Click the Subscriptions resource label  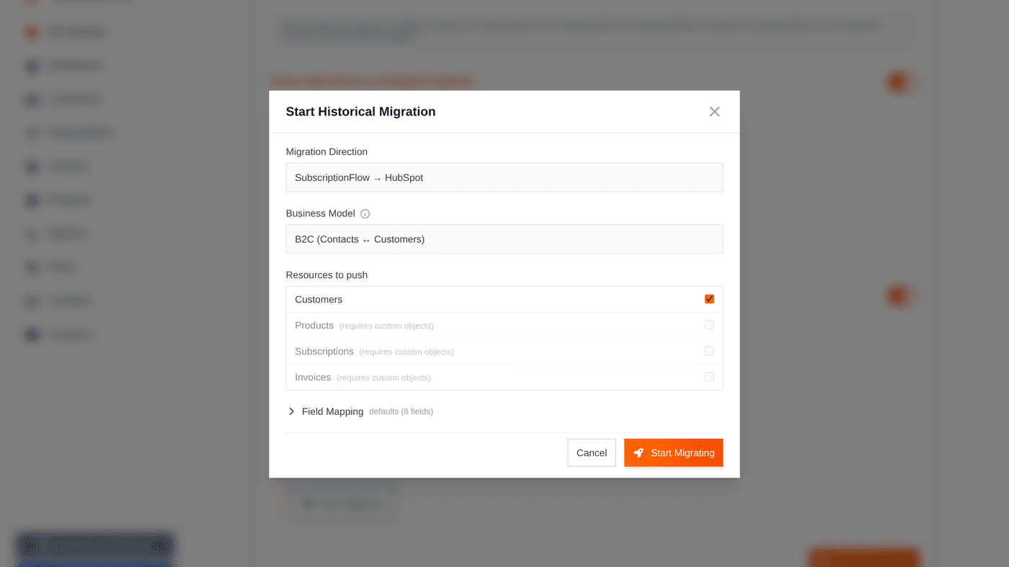(324, 352)
